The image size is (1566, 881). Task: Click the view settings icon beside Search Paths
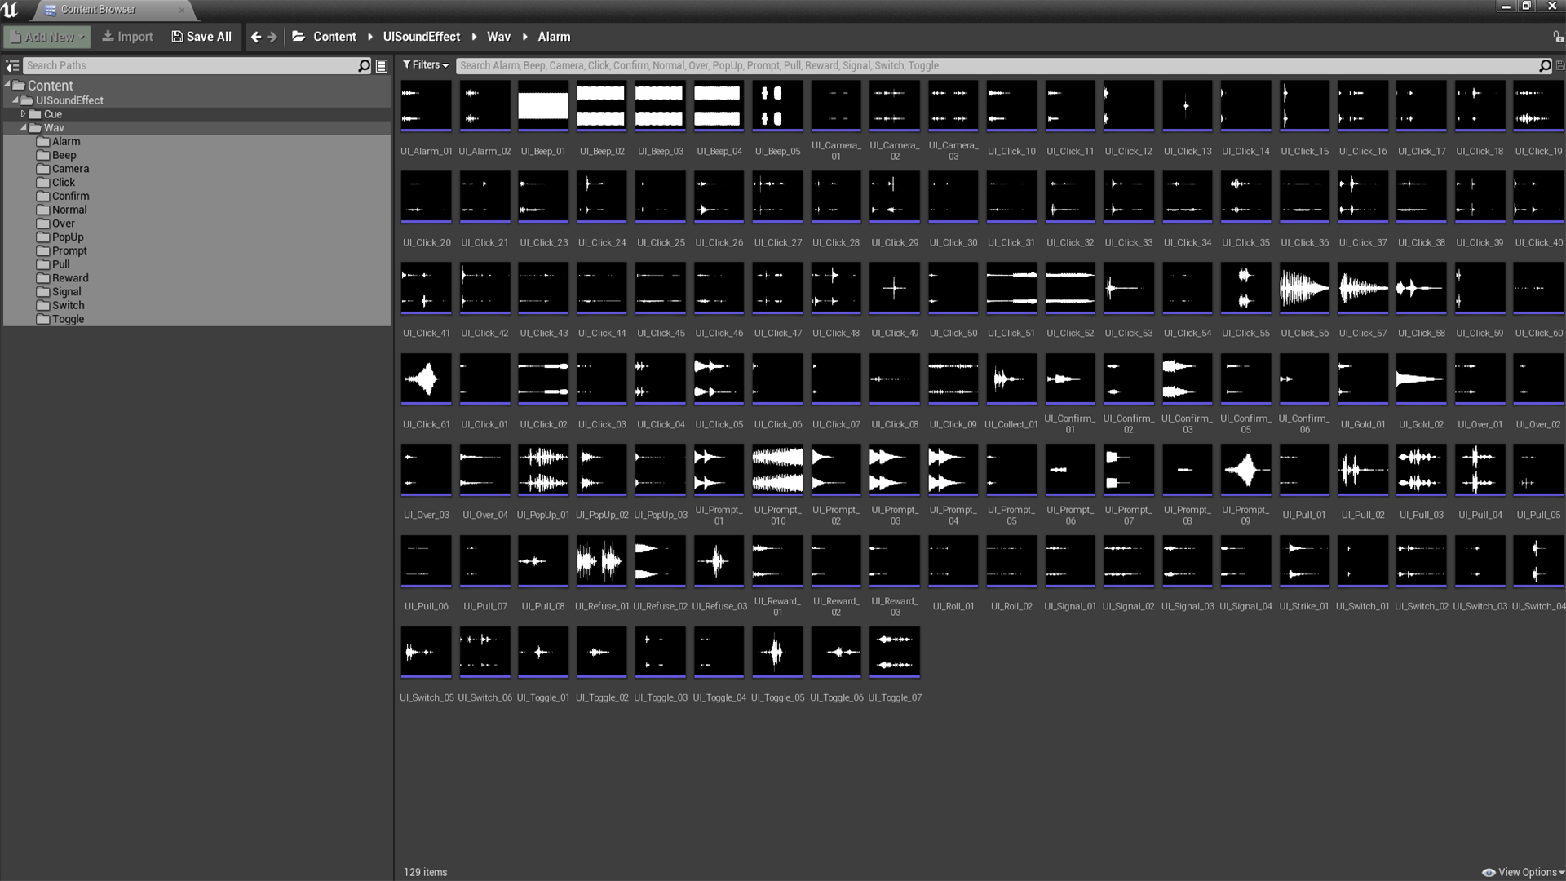[381, 65]
